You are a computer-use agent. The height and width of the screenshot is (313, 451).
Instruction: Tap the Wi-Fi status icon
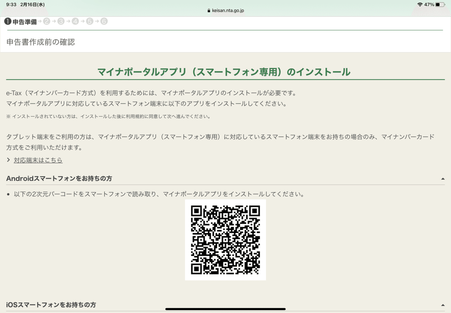(x=420, y=5)
